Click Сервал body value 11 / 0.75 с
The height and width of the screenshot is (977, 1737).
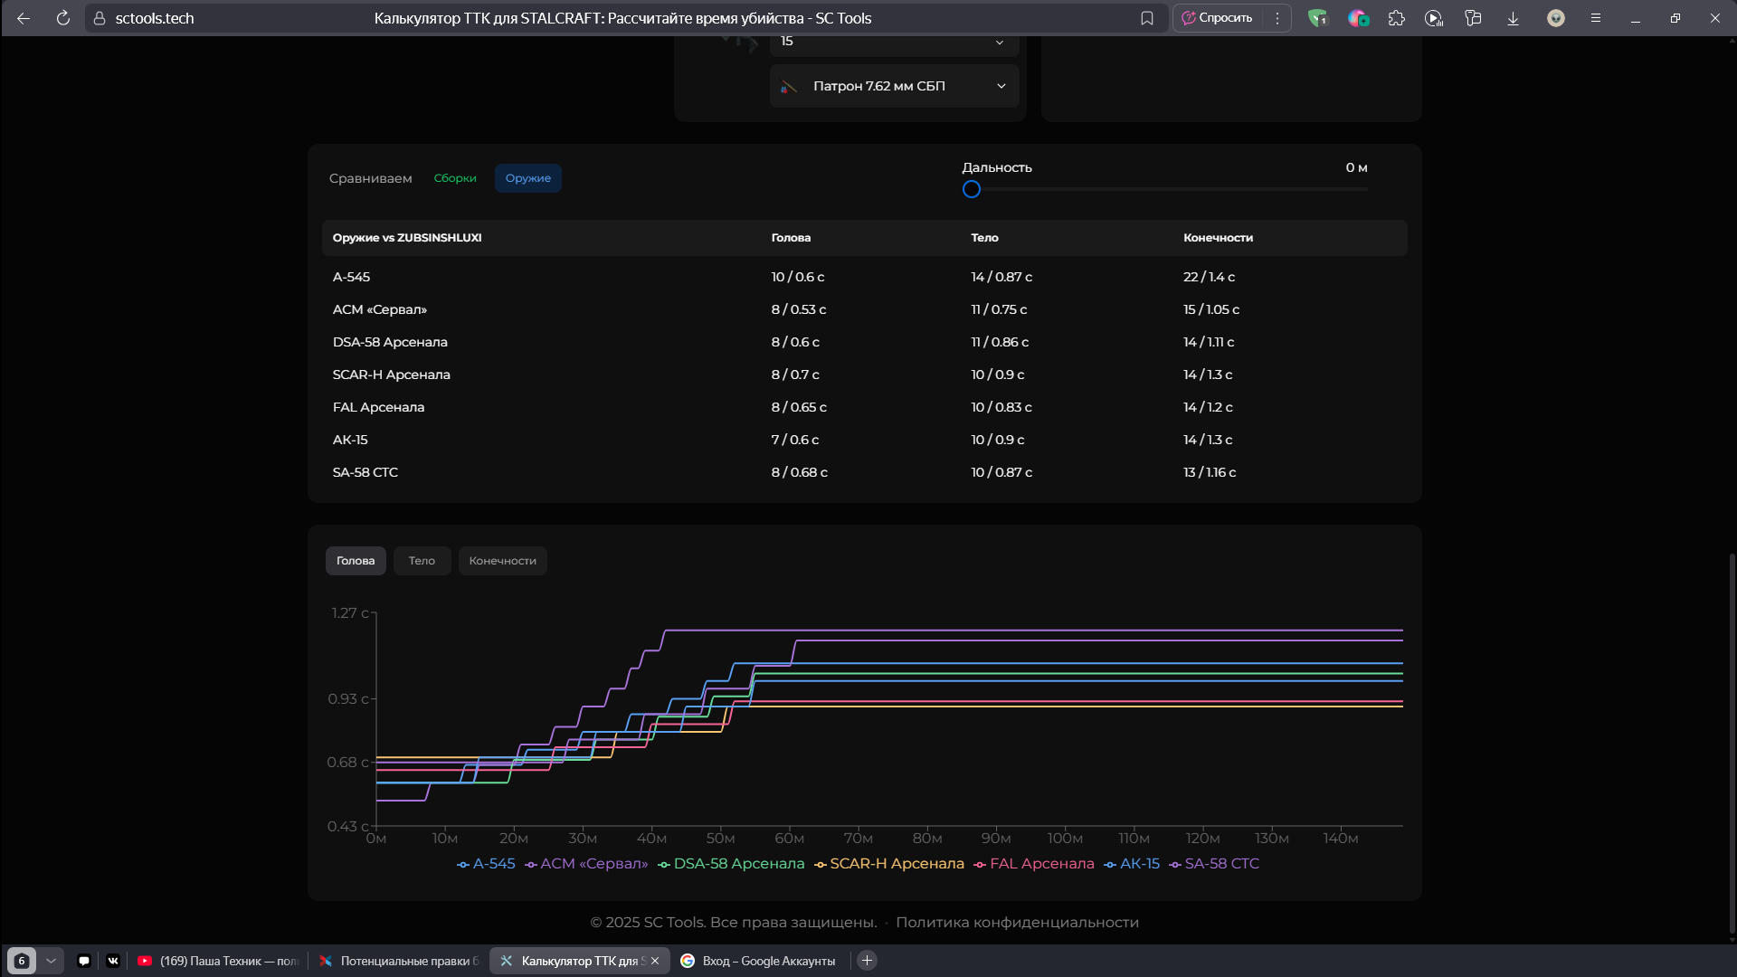coord(999,309)
